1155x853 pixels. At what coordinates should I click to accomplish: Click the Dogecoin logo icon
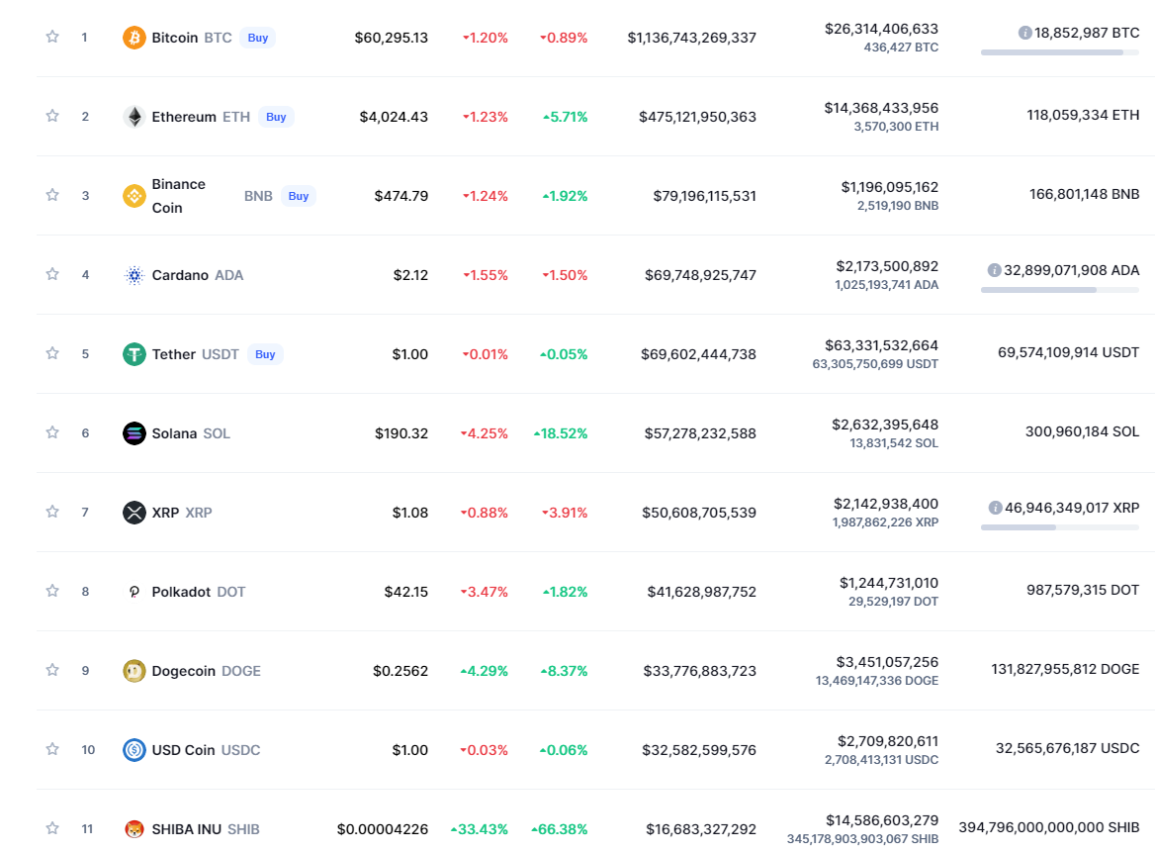(133, 671)
